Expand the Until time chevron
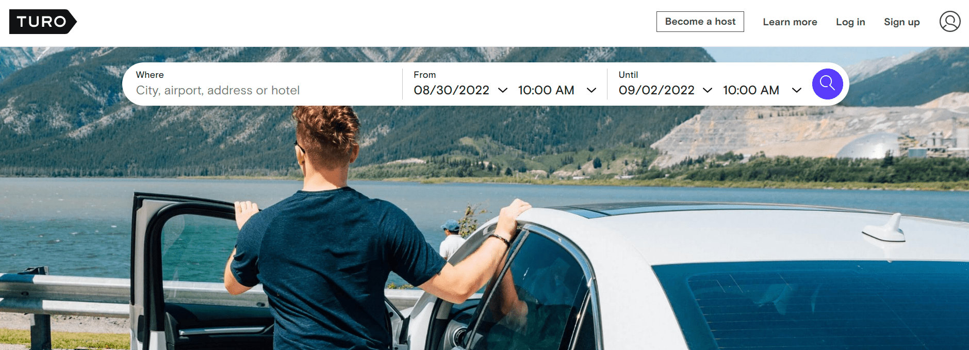 coord(796,90)
